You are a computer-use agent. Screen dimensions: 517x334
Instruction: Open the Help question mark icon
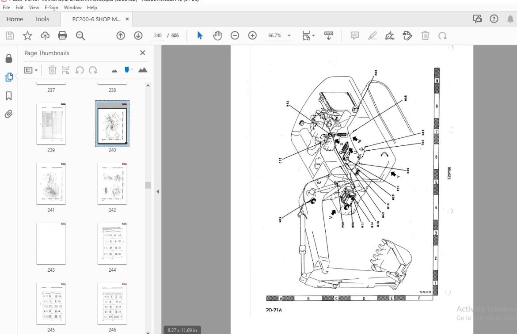[x=494, y=19]
